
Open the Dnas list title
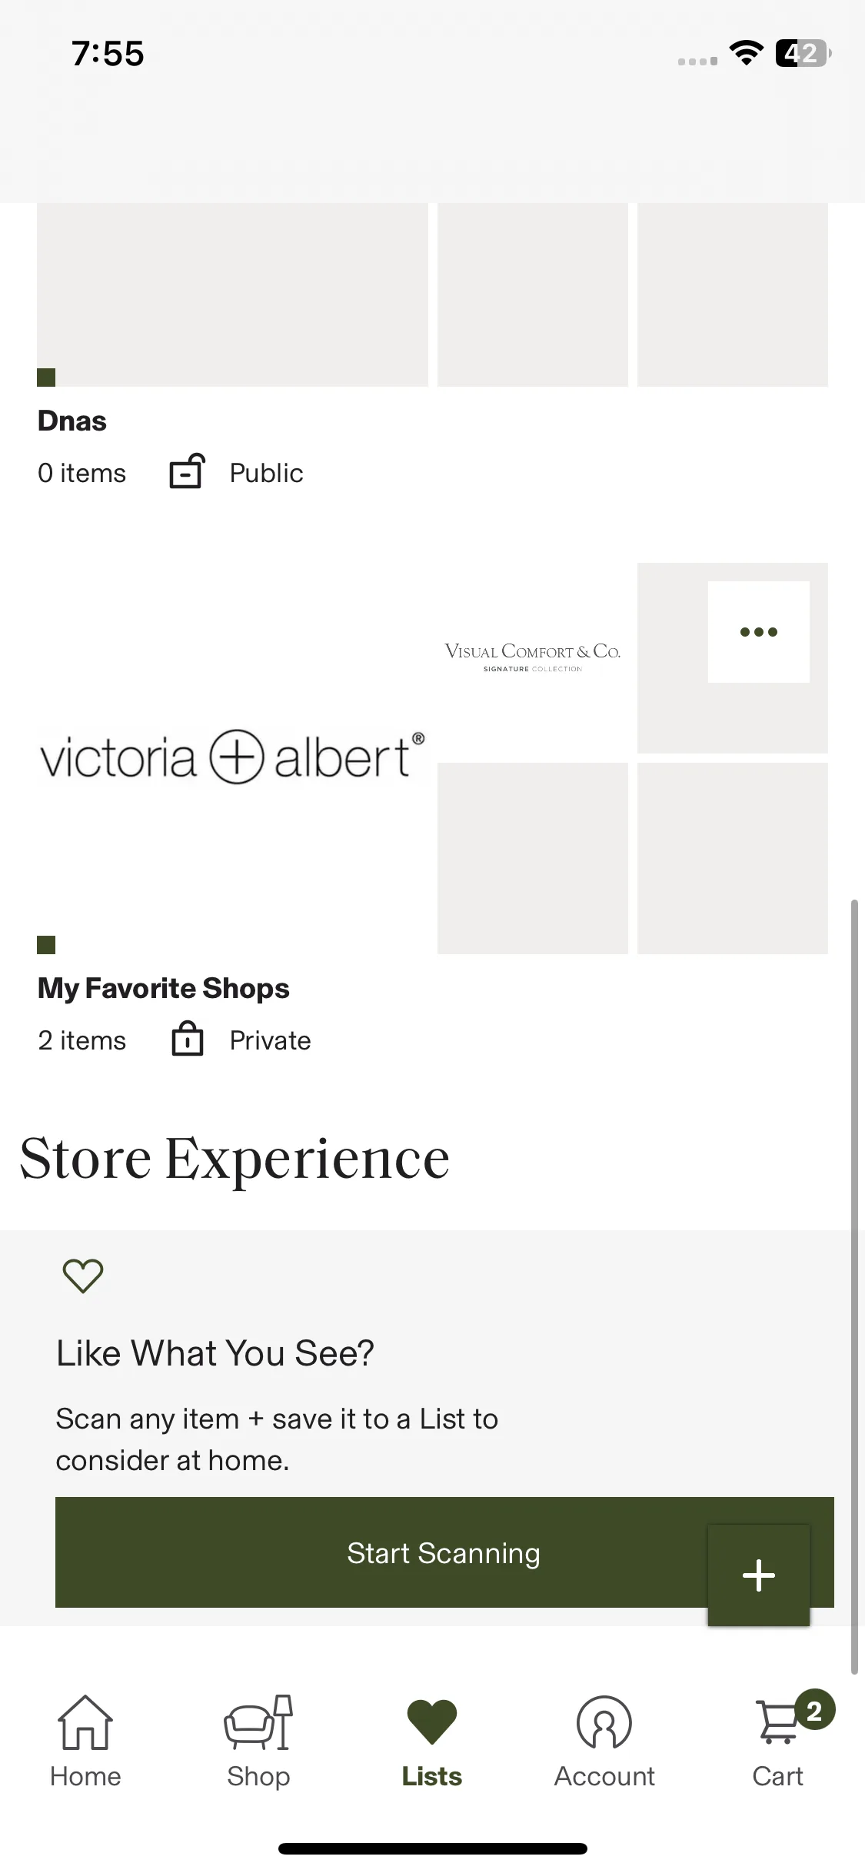click(72, 421)
